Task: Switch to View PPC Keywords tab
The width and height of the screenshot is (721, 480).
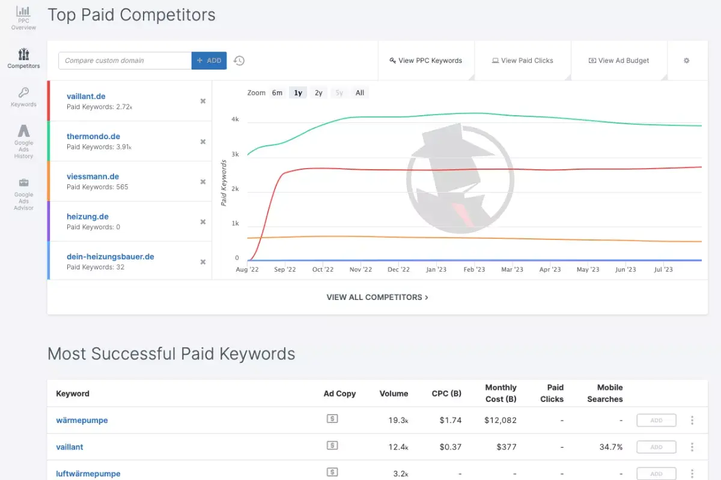Action: click(426, 61)
